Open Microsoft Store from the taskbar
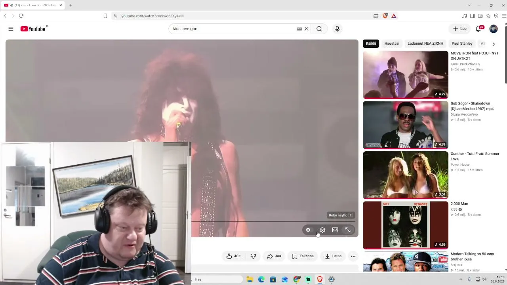The image size is (507, 285). (x=273, y=279)
